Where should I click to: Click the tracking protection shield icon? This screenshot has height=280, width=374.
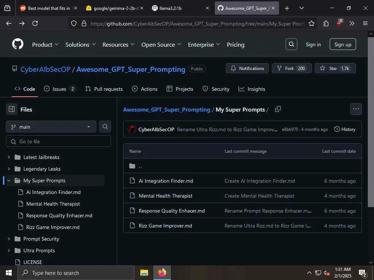point(74,23)
